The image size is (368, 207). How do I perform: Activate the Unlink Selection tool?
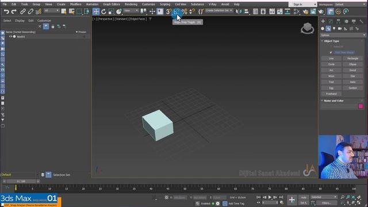(x=30, y=11)
